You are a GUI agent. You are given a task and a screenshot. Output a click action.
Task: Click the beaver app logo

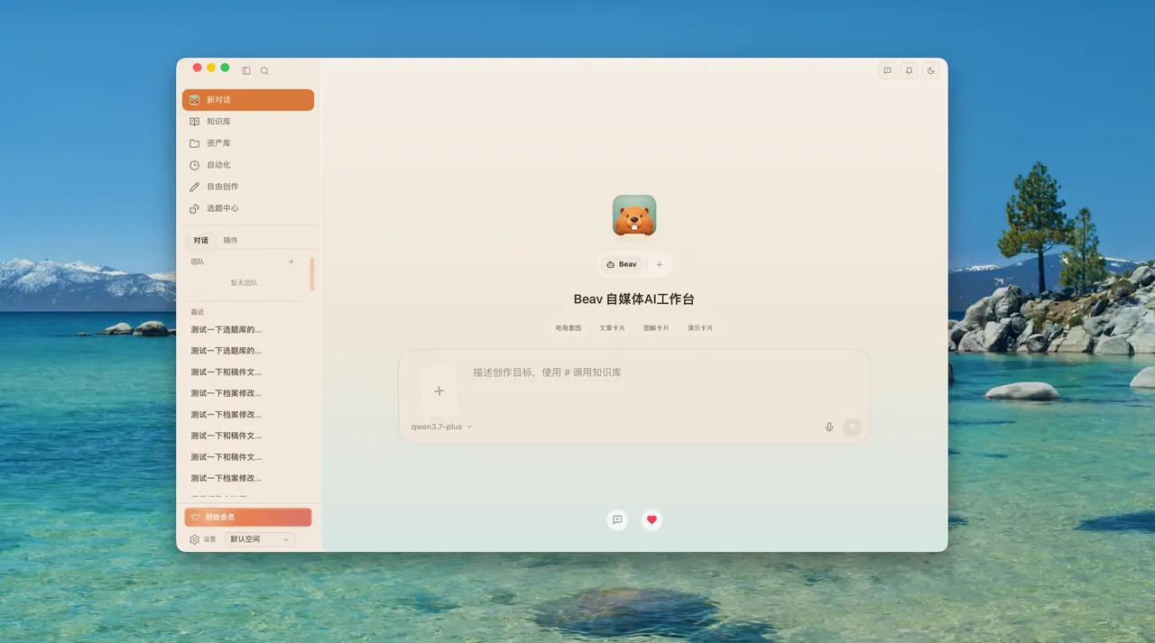pyautogui.click(x=634, y=216)
